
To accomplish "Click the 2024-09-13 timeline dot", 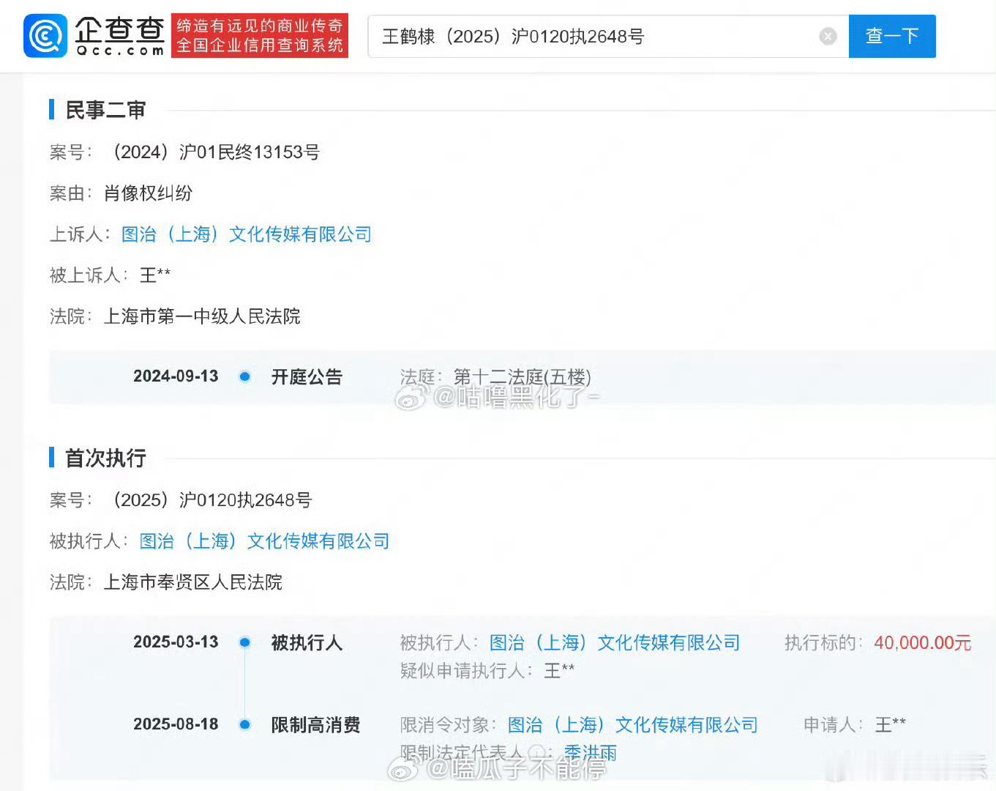I will (x=245, y=376).
